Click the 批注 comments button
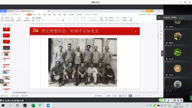The width and height of the screenshot is (192, 108). 115,96
